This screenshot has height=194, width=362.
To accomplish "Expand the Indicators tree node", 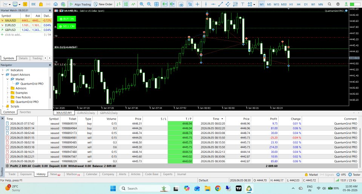I will [3, 70].
